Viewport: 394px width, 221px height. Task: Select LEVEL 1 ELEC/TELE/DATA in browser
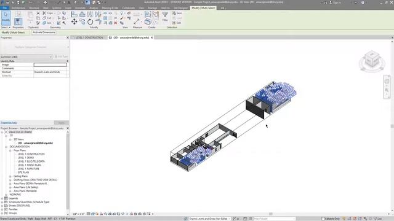coord(31,161)
